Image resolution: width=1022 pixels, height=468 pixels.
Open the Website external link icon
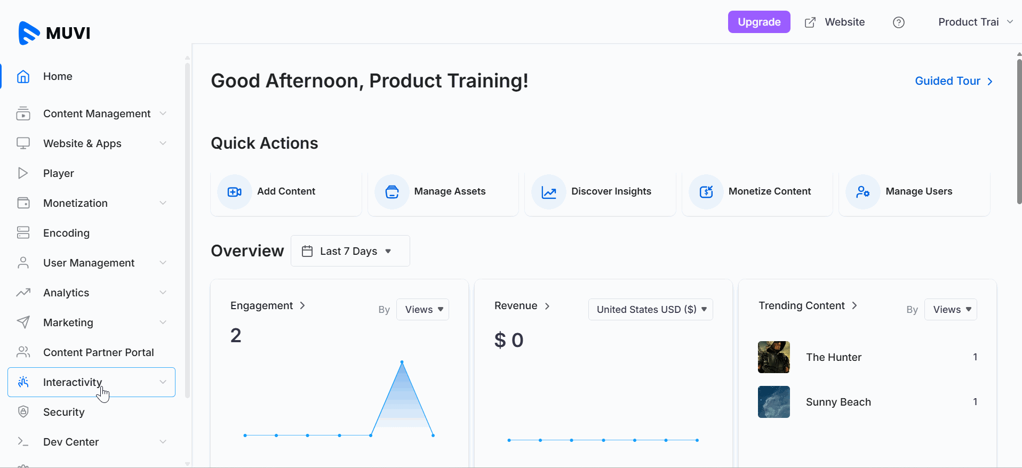810,22
